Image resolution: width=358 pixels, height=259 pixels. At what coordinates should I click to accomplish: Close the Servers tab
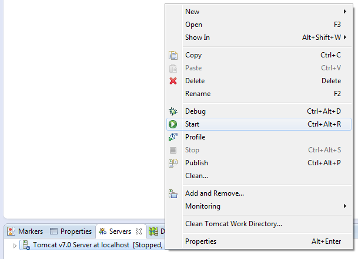tap(139, 231)
